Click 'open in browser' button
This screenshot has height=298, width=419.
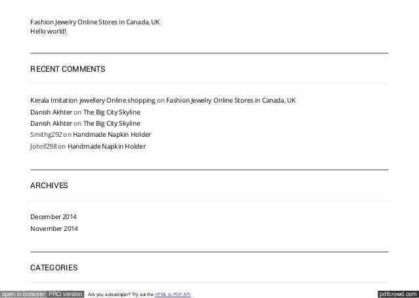pyautogui.click(x=23, y=294)
